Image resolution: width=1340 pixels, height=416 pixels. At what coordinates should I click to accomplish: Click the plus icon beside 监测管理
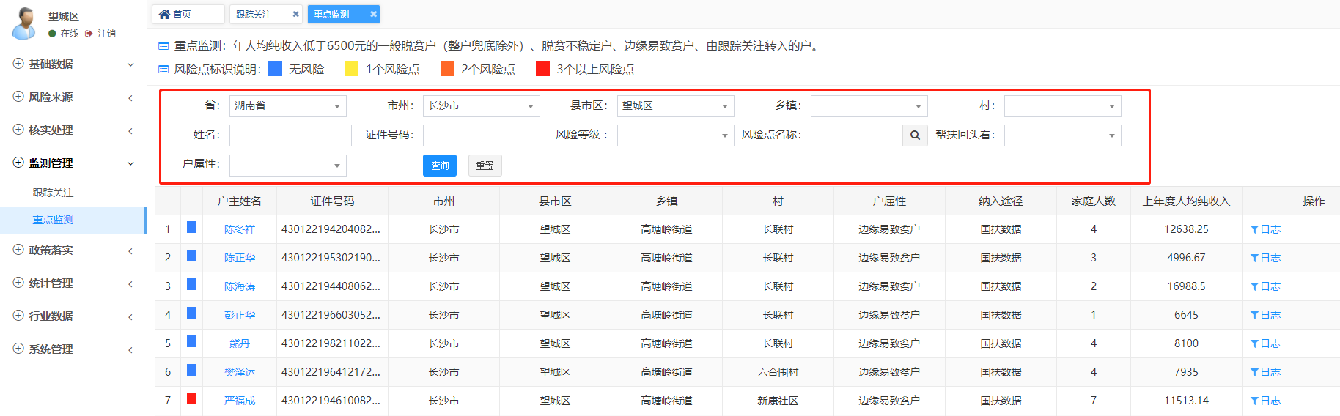pyautogui.click(x=18, y=163)
